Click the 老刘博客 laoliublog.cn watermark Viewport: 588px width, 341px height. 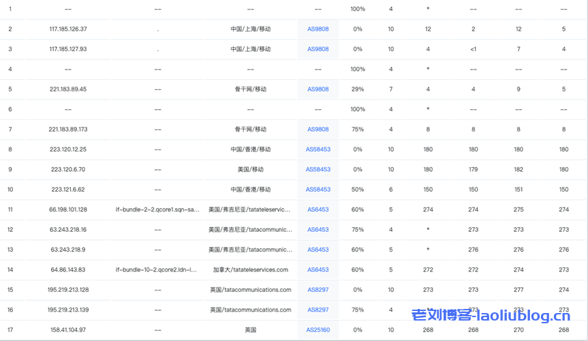pos(491,315)
